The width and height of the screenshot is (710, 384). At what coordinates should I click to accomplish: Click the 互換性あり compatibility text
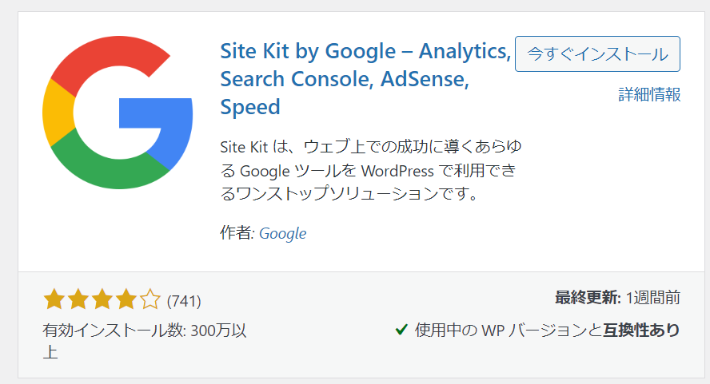(641, 330)
